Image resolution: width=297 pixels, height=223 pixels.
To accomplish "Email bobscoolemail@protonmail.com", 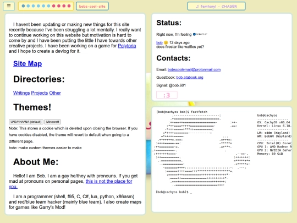I will point(194,69).
